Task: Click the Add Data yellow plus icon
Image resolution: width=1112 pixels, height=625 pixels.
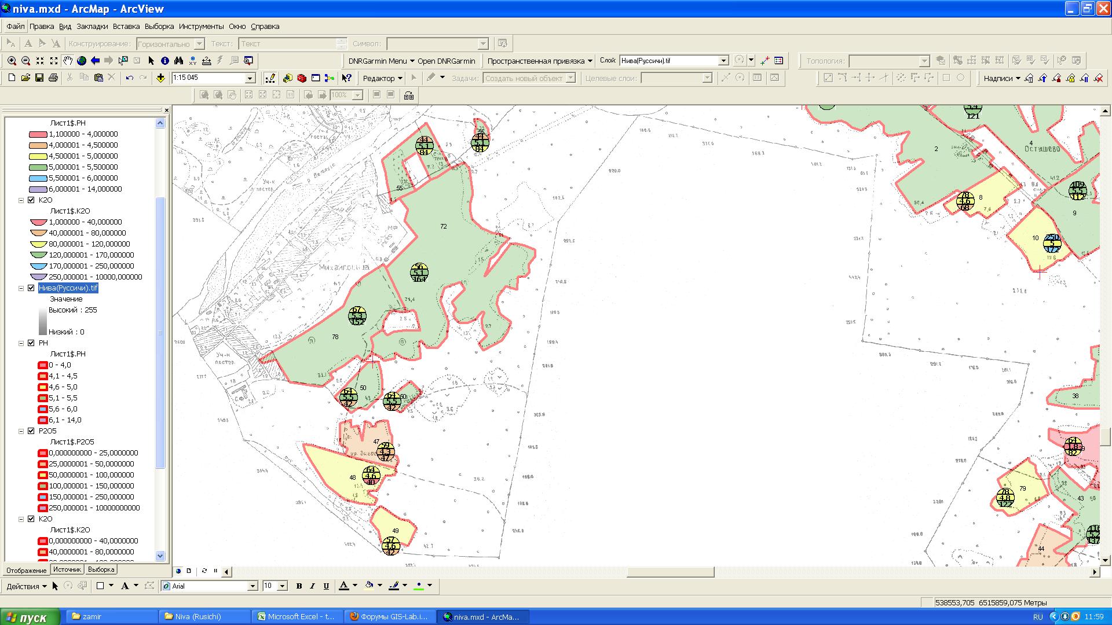Action: coord(160,78)
